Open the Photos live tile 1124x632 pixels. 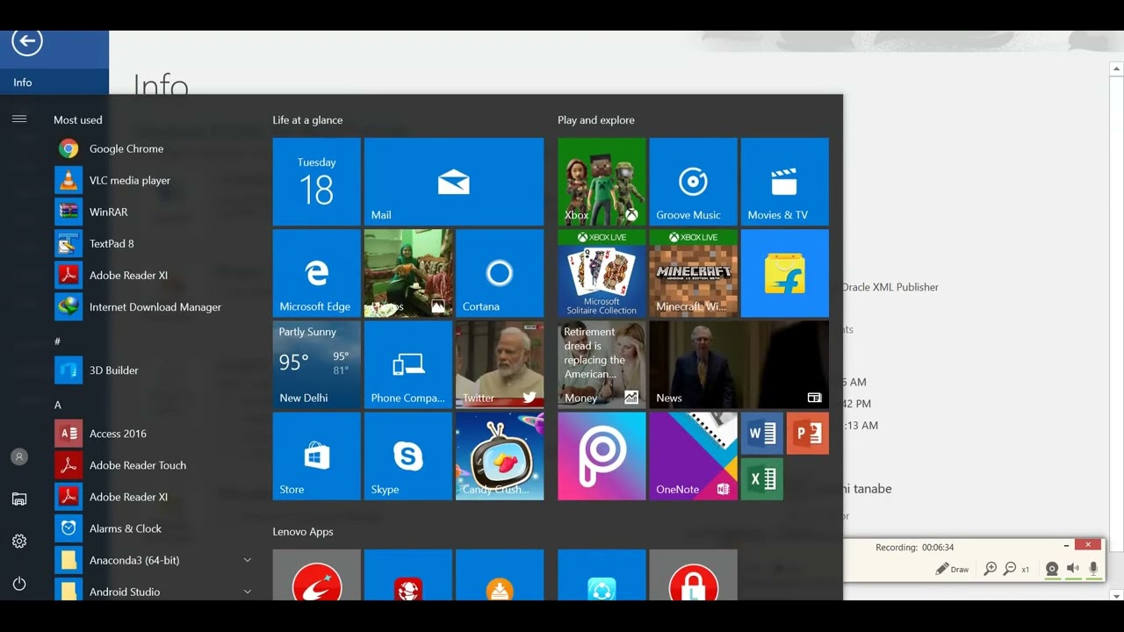click(408, 273)
